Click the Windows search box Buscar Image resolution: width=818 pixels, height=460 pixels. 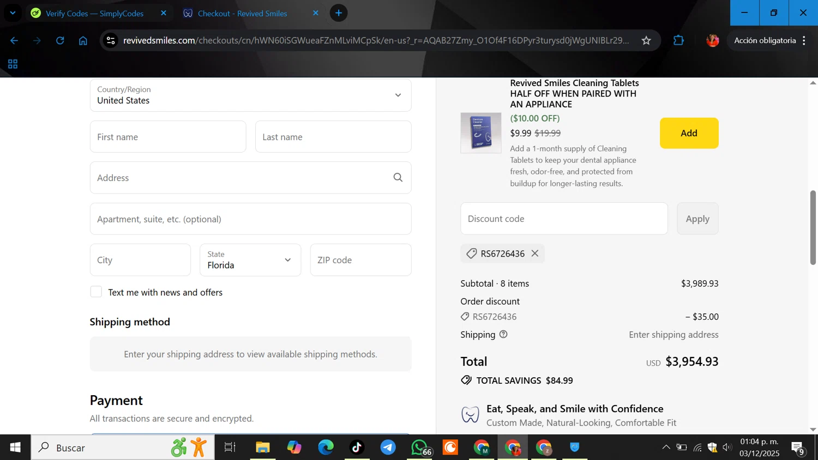[x=123, y=447]
